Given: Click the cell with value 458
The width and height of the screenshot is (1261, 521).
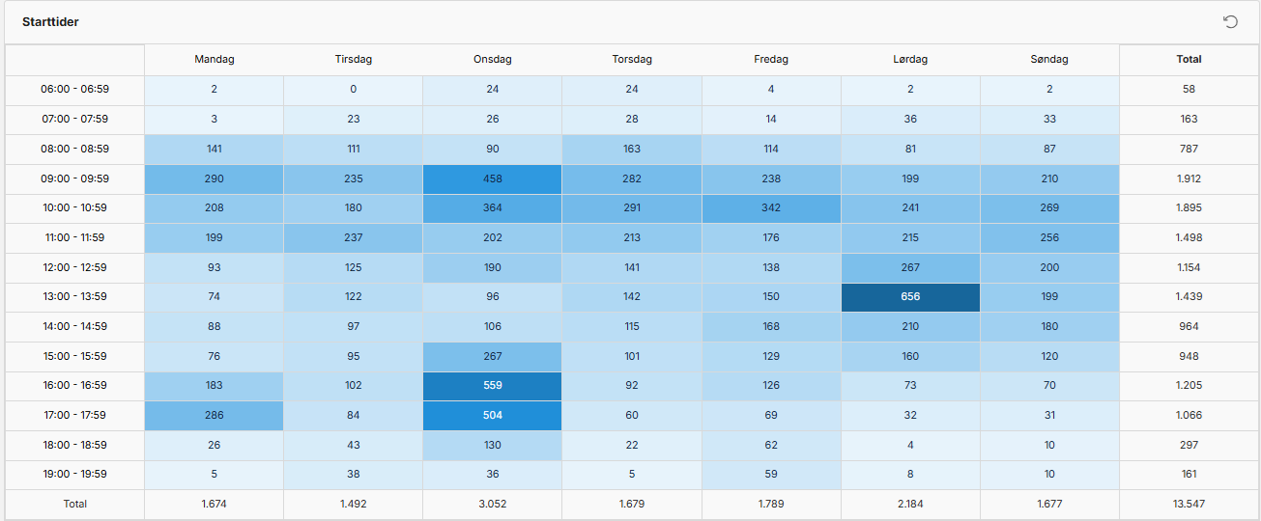Looking at the screenshot, I should pos(493,178).
